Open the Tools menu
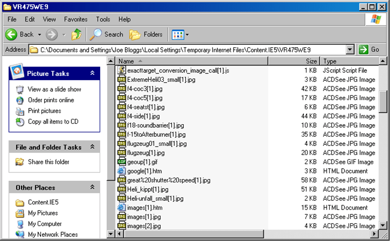Viewport: 390px width, 241px height. (103, 19)
